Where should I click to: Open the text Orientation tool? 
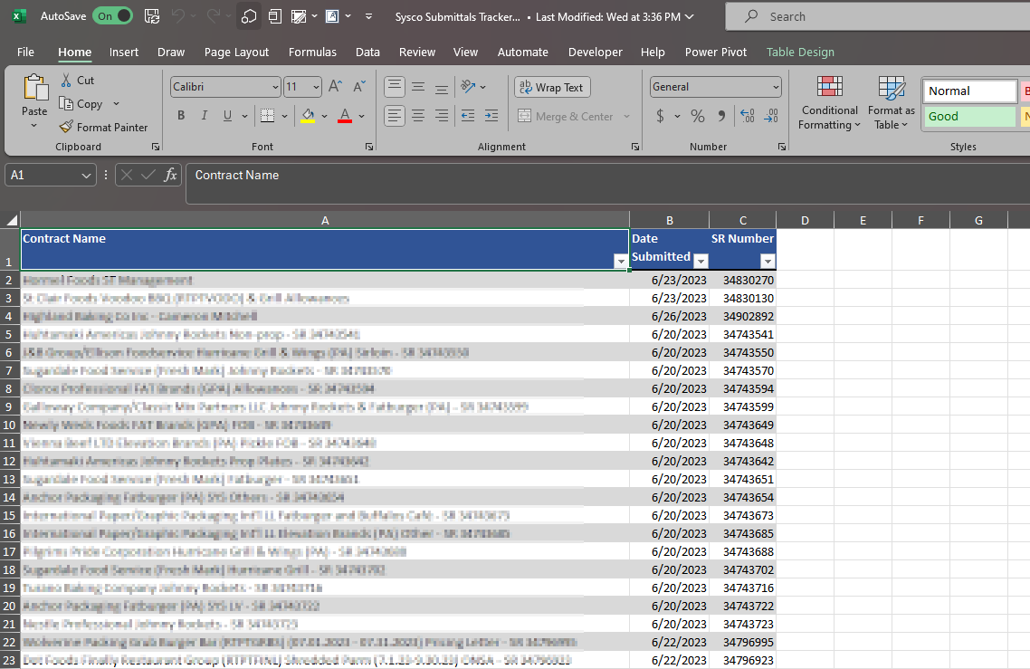468,87
